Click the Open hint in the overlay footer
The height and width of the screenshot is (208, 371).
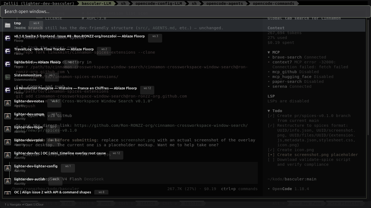27,204
